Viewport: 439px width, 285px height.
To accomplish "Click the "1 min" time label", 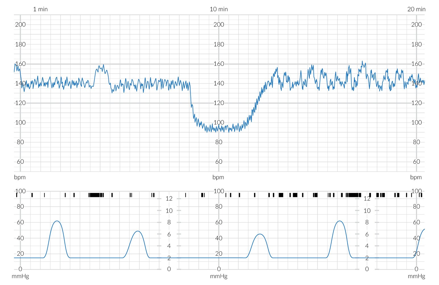I will [40, 9].
